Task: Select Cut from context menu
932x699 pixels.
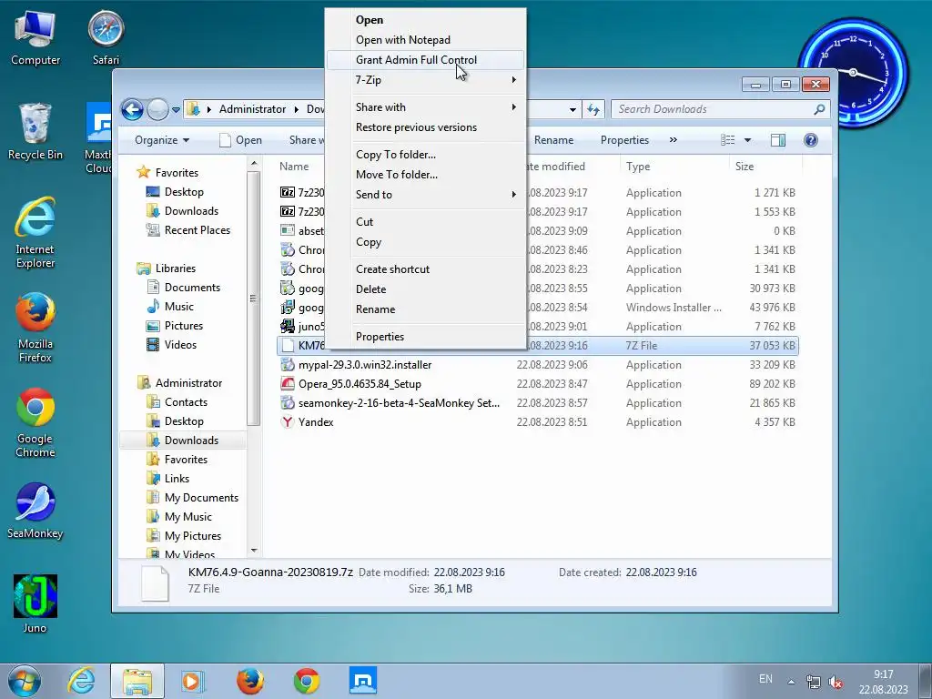Action: tap(426, 222)
